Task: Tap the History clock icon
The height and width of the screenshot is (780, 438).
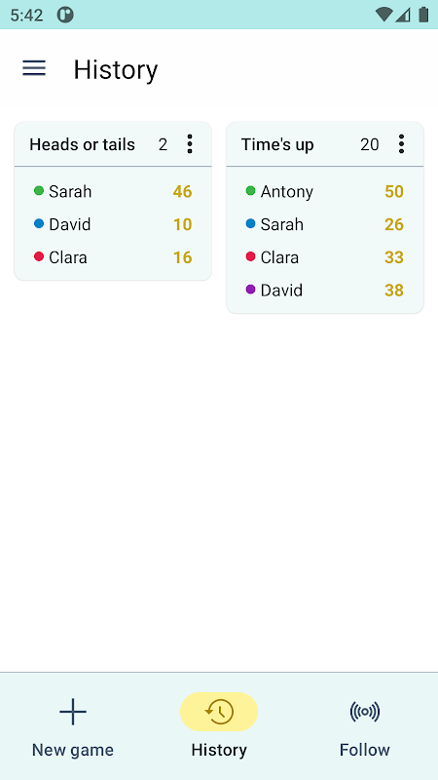Action: pos(219,712)
